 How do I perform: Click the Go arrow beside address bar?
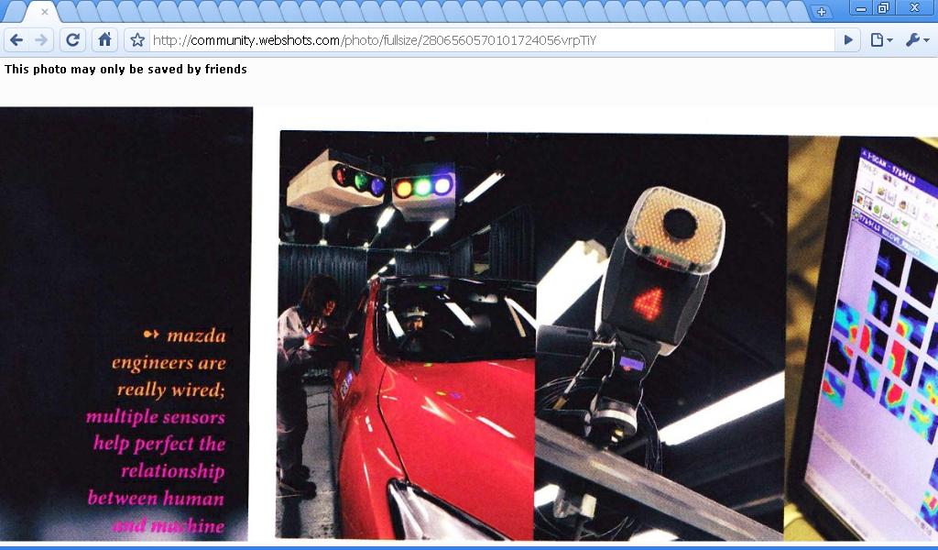tap(847, 40)
